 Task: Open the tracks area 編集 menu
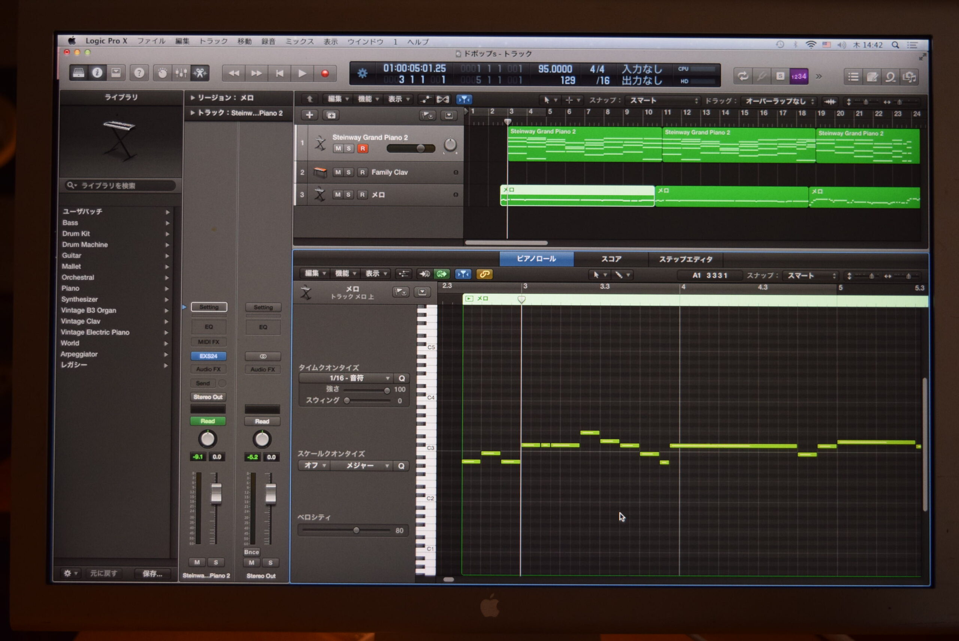[x=338, y=99]
